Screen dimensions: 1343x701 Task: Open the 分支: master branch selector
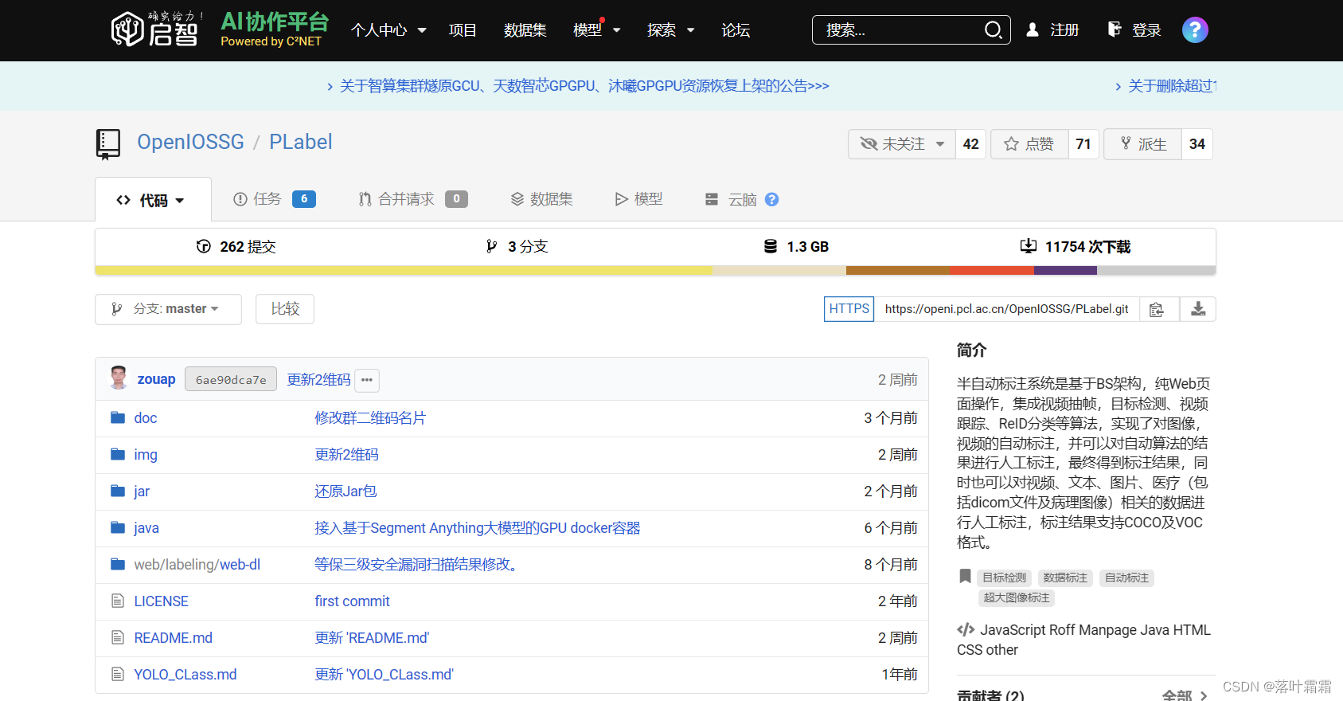(x=168, y=309)
